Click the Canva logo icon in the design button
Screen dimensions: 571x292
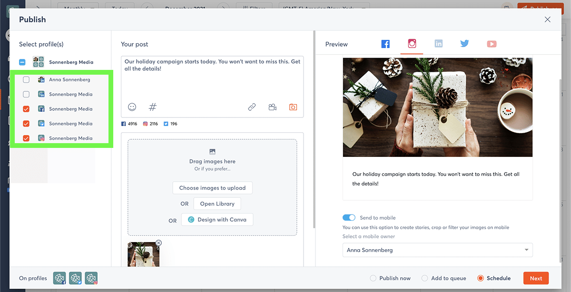click(191, 220)
